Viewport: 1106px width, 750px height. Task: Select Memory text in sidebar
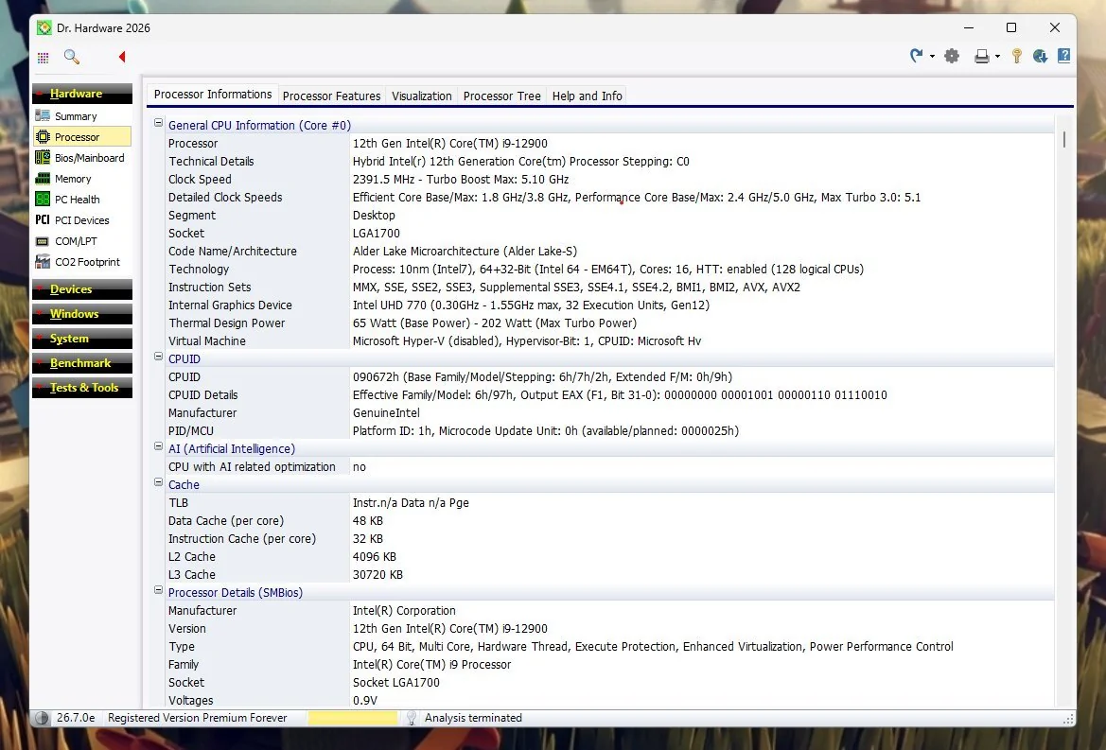tap(73, 179)
